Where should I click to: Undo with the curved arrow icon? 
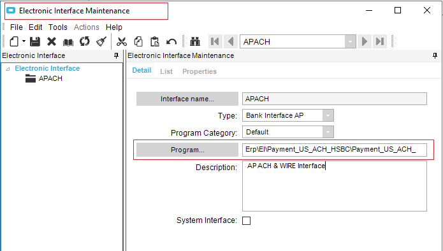pyautogui.click(x=171, y=42)
